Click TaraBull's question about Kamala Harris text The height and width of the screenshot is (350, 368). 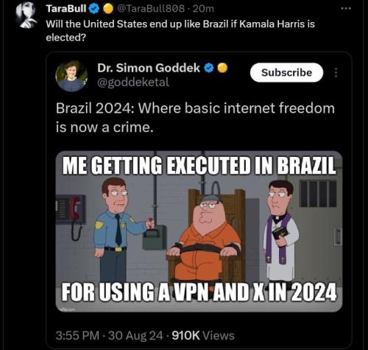[x=180, y=31]
